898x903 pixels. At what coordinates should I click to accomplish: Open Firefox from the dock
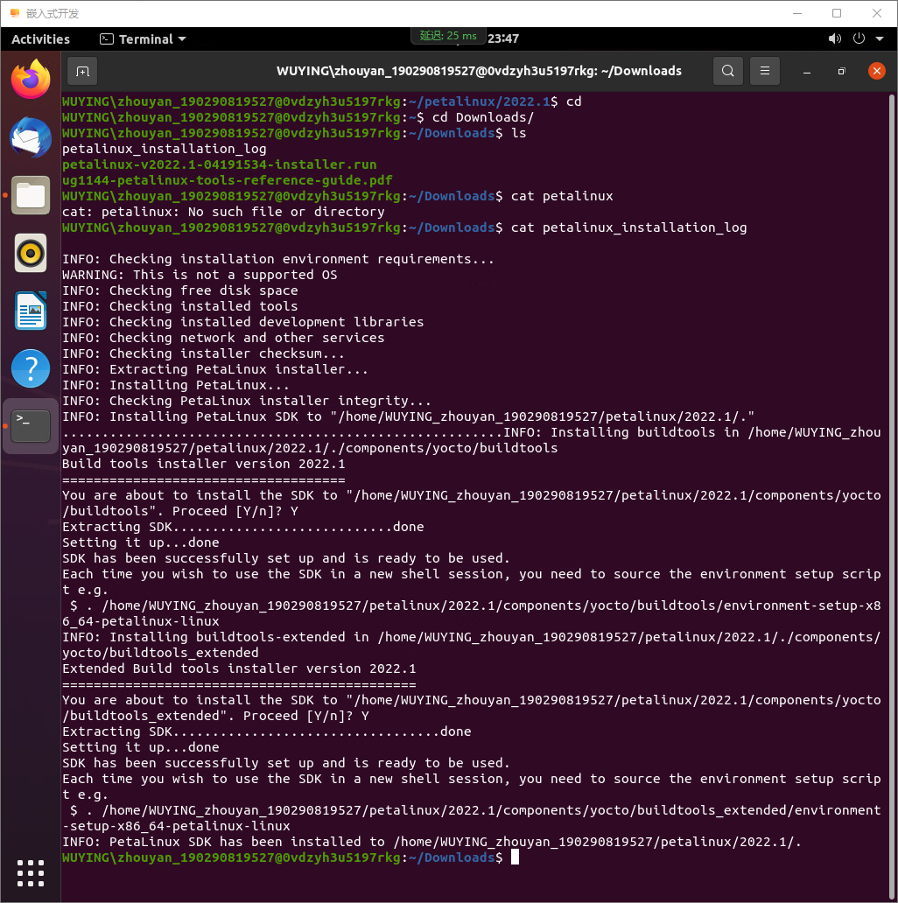tap(31, 79)
